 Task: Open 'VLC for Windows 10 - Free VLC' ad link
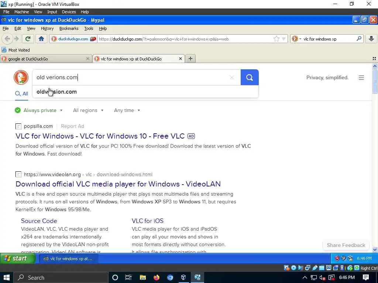coord(100,136)
